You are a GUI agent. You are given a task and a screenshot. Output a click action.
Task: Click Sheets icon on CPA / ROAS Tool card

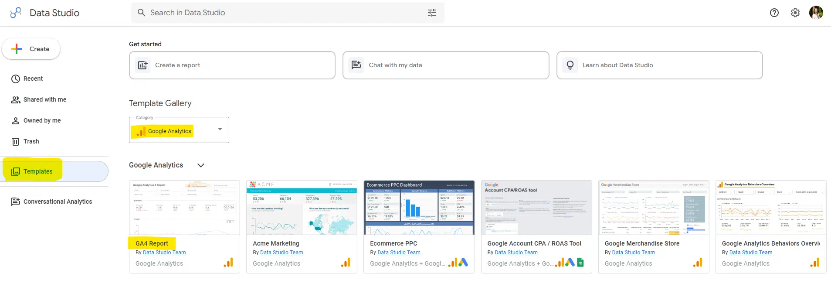pos(580,263)
